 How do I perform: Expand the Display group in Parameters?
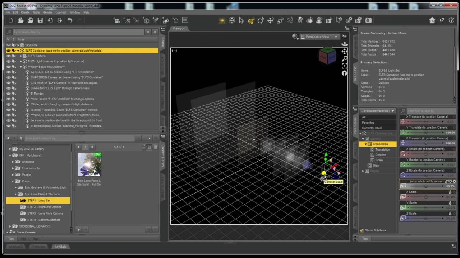(363, 171)
